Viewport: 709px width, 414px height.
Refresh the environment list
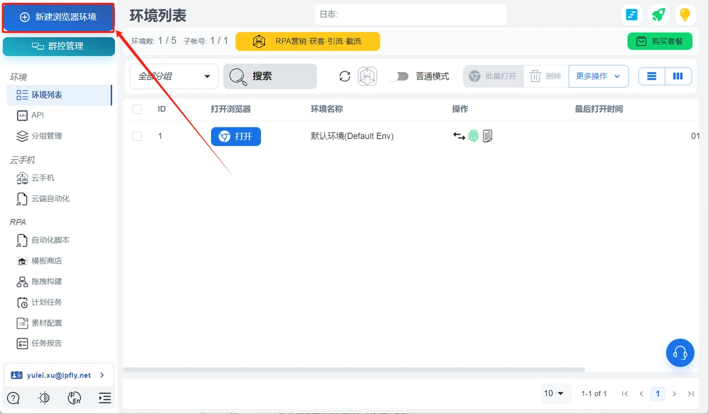pyautogui.click(x=345, y=76)
